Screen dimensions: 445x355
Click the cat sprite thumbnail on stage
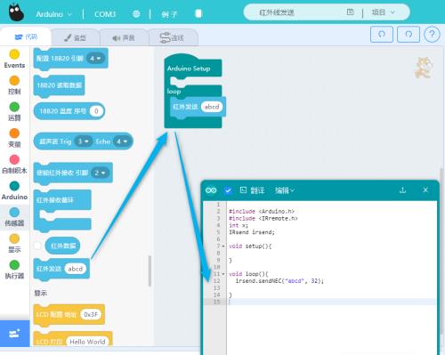424,68
